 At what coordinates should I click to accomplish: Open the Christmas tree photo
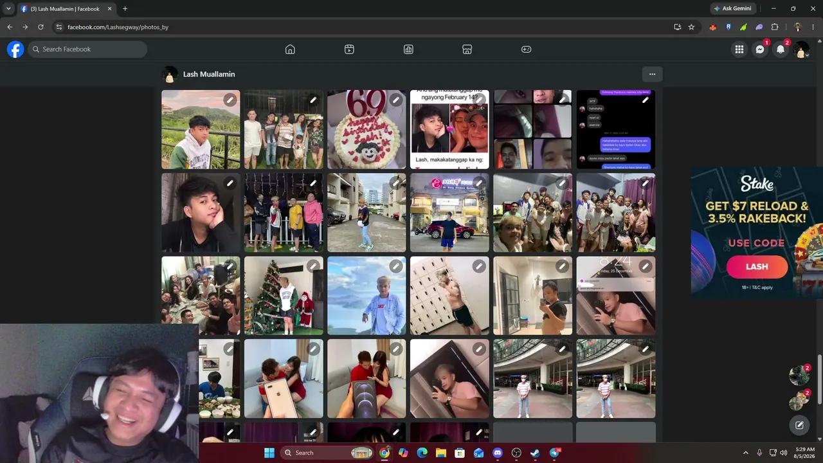pyautogui.click(x=284, y=296)
